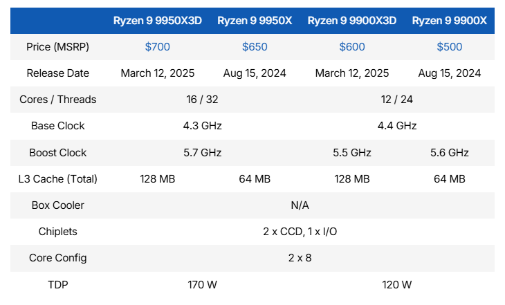Click the TDP row label

(x=57, y=285)
